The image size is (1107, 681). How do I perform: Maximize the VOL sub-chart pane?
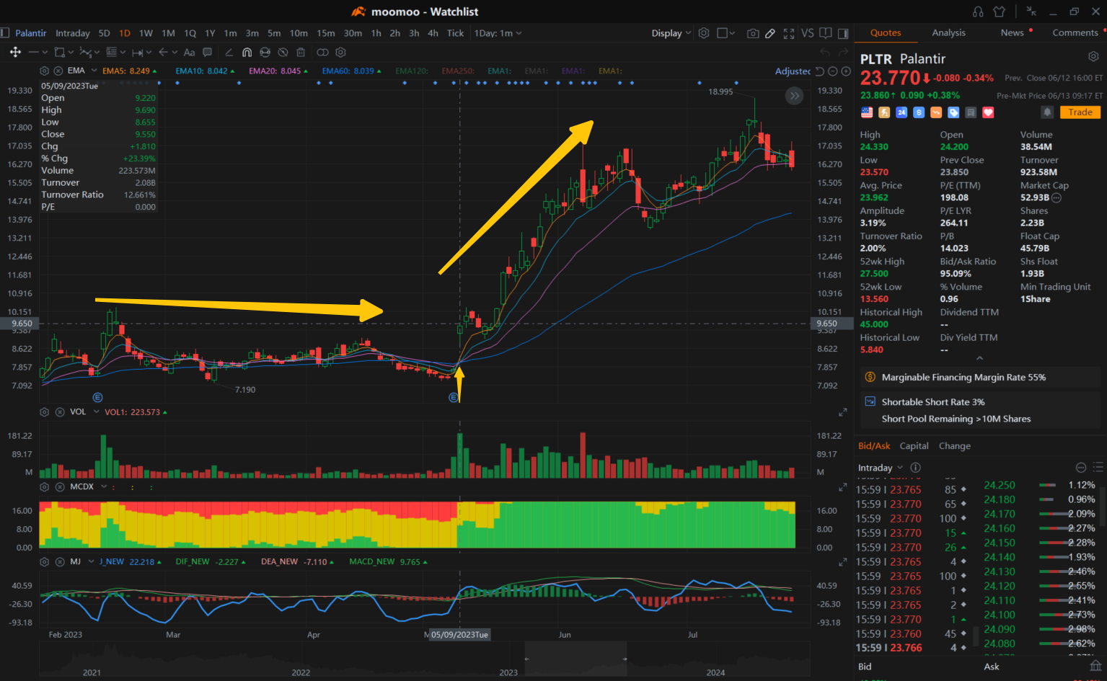click(842, 412)
